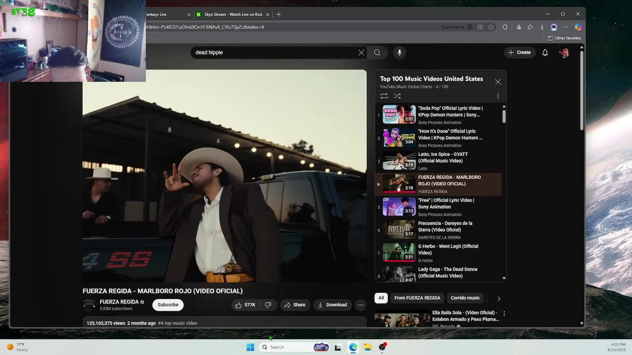Play 'Soda Pop' Official Lyric Video thumbnail
This screenshot has width=632, height=355.
[x=399, y=114]
